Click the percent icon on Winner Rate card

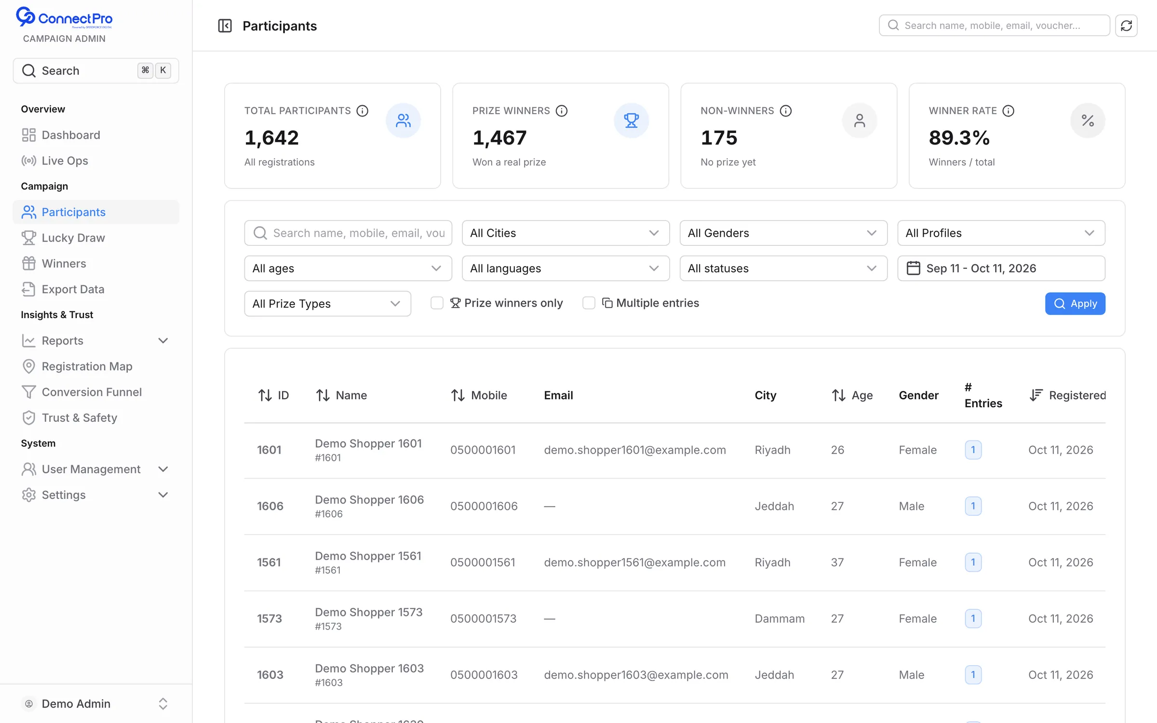(x=1088, y=120)
